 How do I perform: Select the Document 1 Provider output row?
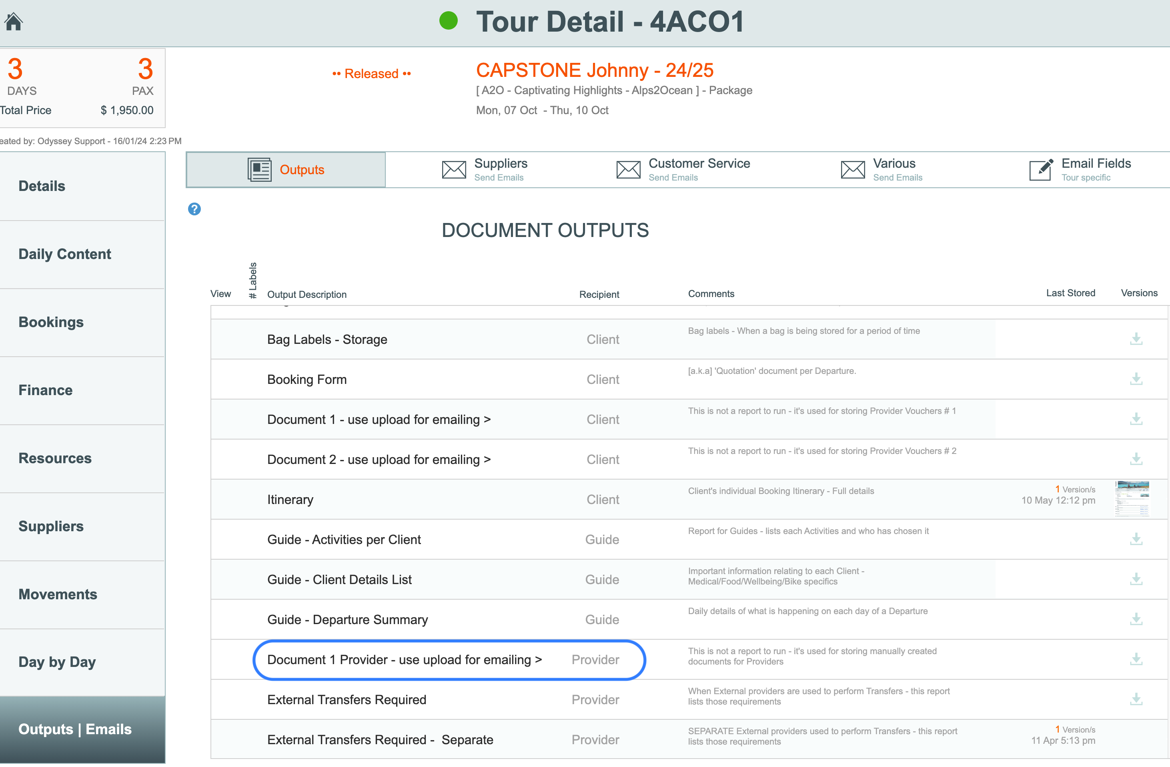coord(404,660)
